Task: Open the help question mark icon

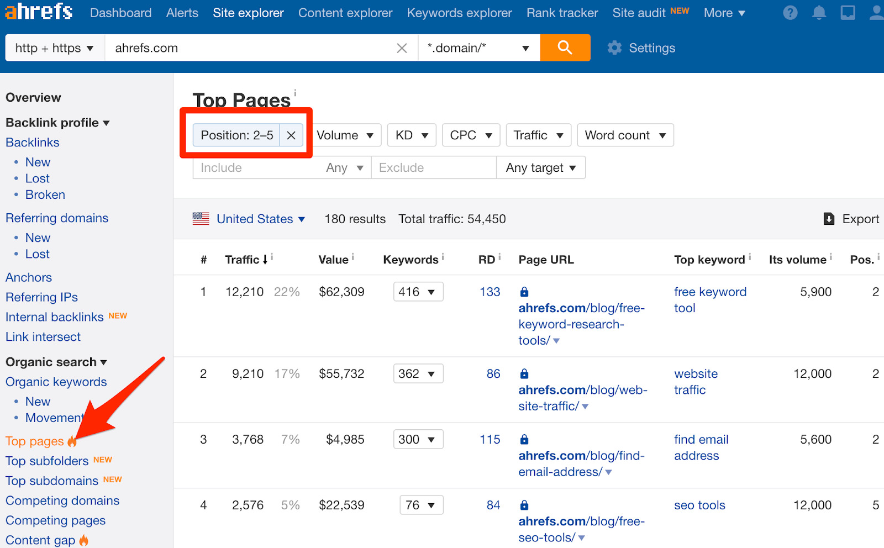Action: coord(790,13)
